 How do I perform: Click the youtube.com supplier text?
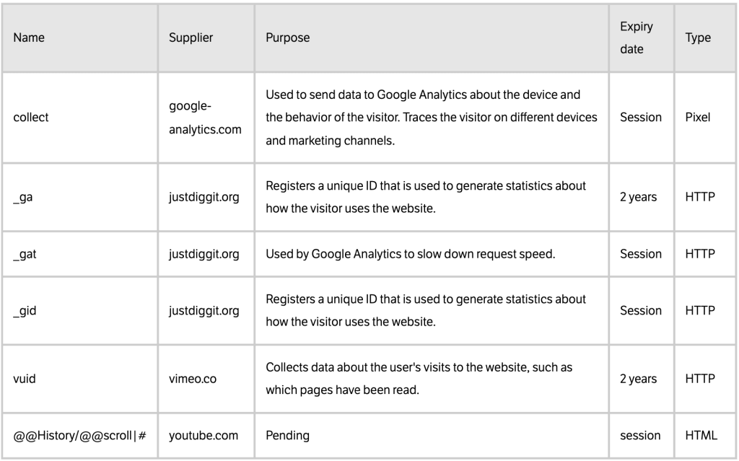tap(203, 436)
